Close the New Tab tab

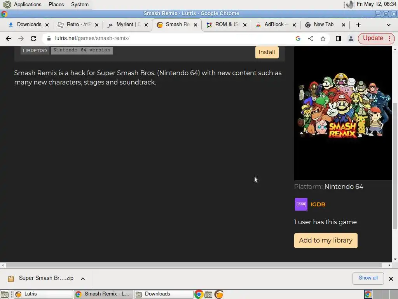[344, 25]
